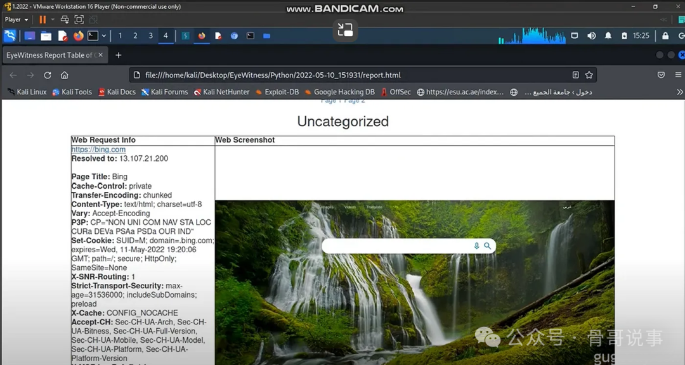This screenshot has width=685, height=365.
Task: Select the Chromium taskbar window button
Action: 234,35
